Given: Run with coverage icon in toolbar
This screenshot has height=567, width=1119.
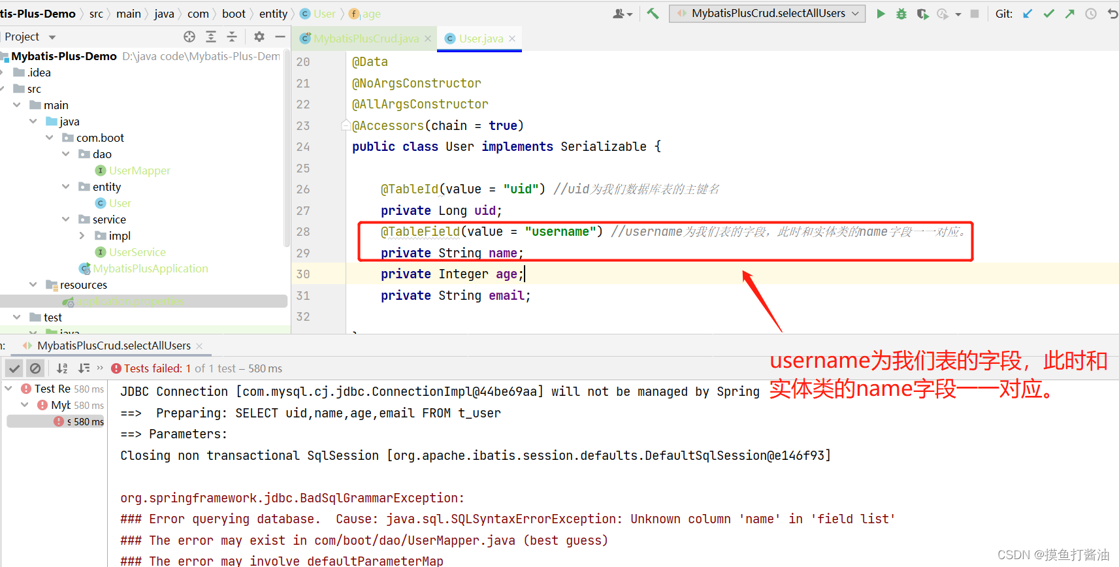Looking at the screenshot, I should [922, 14].
